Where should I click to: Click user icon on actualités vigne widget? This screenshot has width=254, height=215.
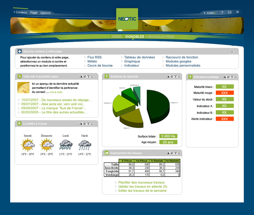coord(81,77)
